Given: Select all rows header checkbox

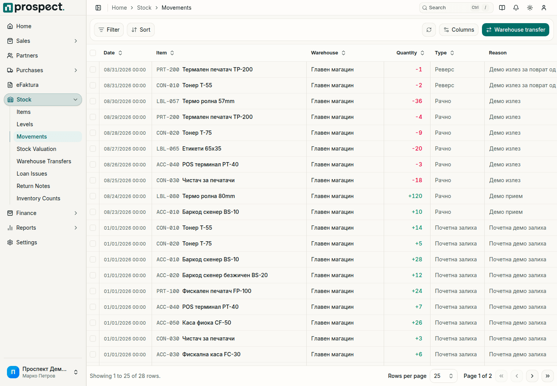Looking at the screenshot, I should pyautogui.click(x=93, y=53).
